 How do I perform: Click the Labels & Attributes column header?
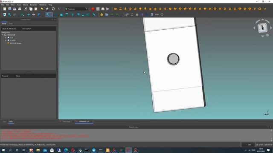point(9,29)
